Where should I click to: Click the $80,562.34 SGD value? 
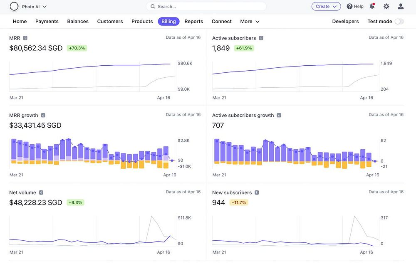pos(36,48)
